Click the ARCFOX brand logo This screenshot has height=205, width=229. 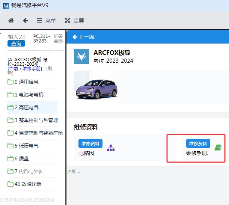click(x=81, y=56)
